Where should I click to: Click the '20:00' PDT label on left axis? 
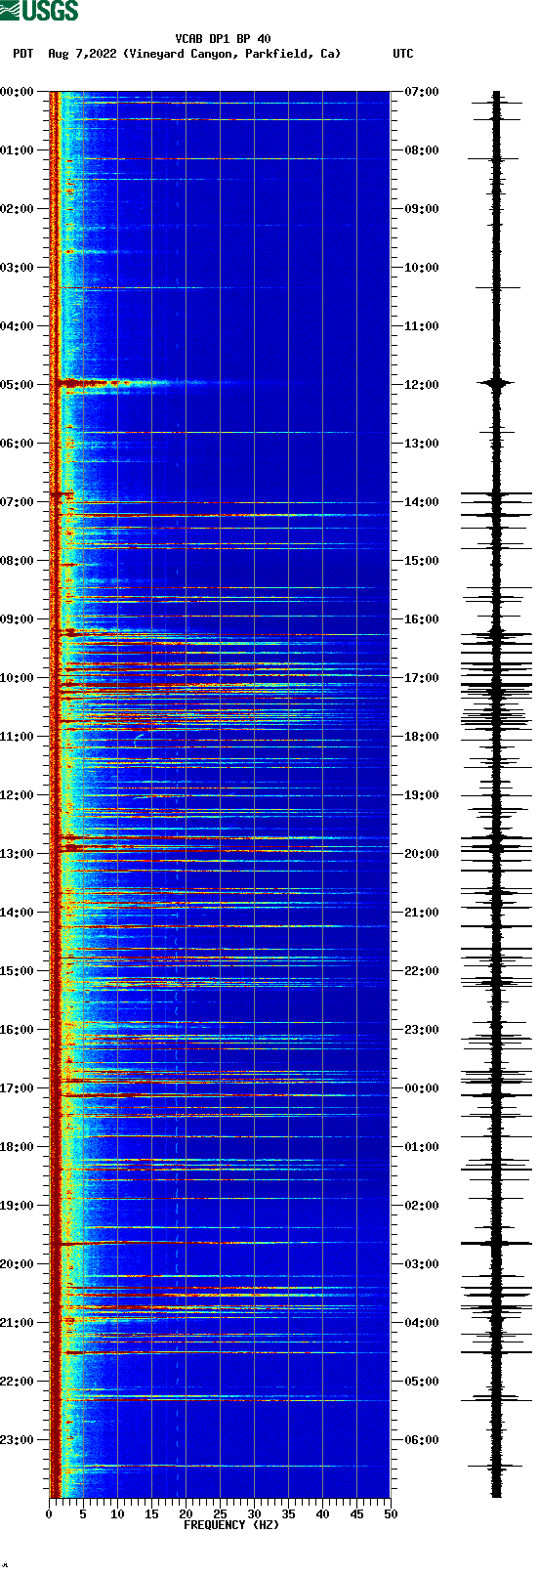tap(17, 1264)
